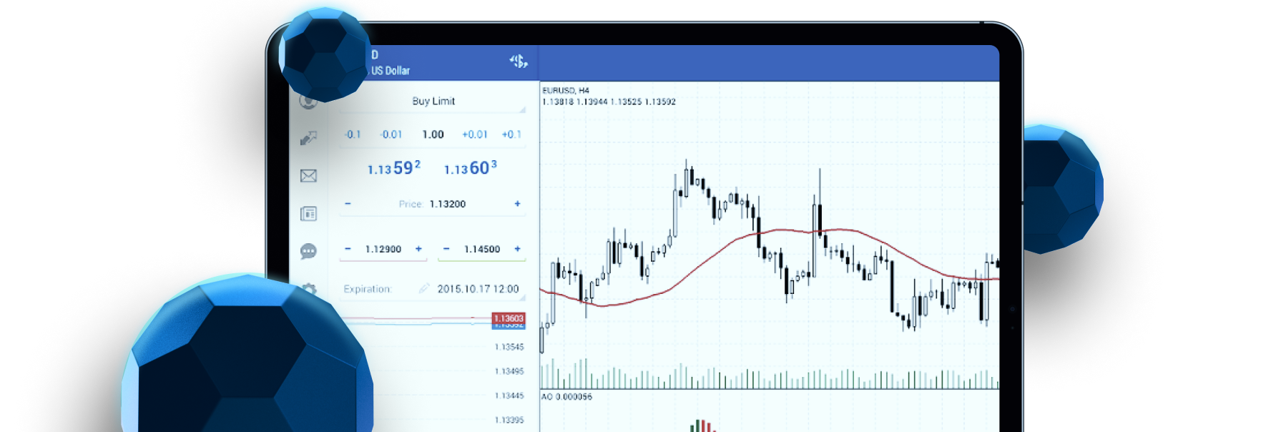Click the EURUSD, H4 chart title
Screen dimensions: 1276x432
tap(566, 91)
